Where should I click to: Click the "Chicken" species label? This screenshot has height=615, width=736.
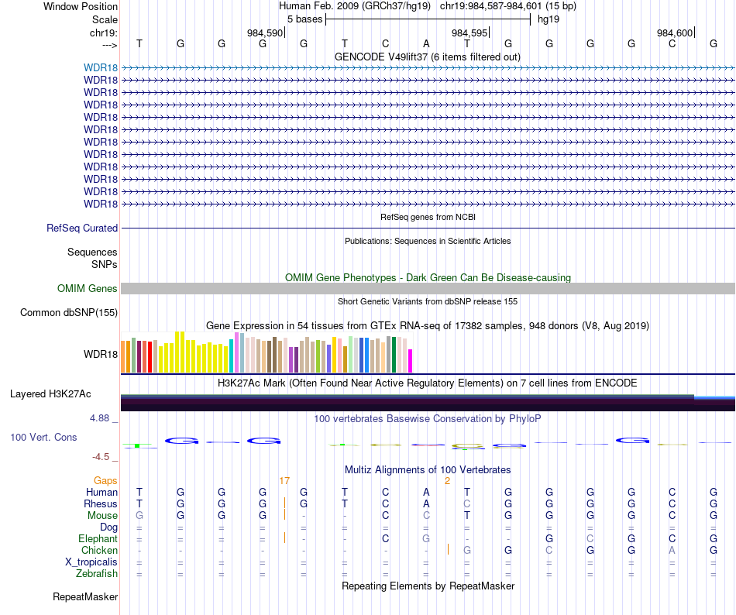(x=99, y=550)
